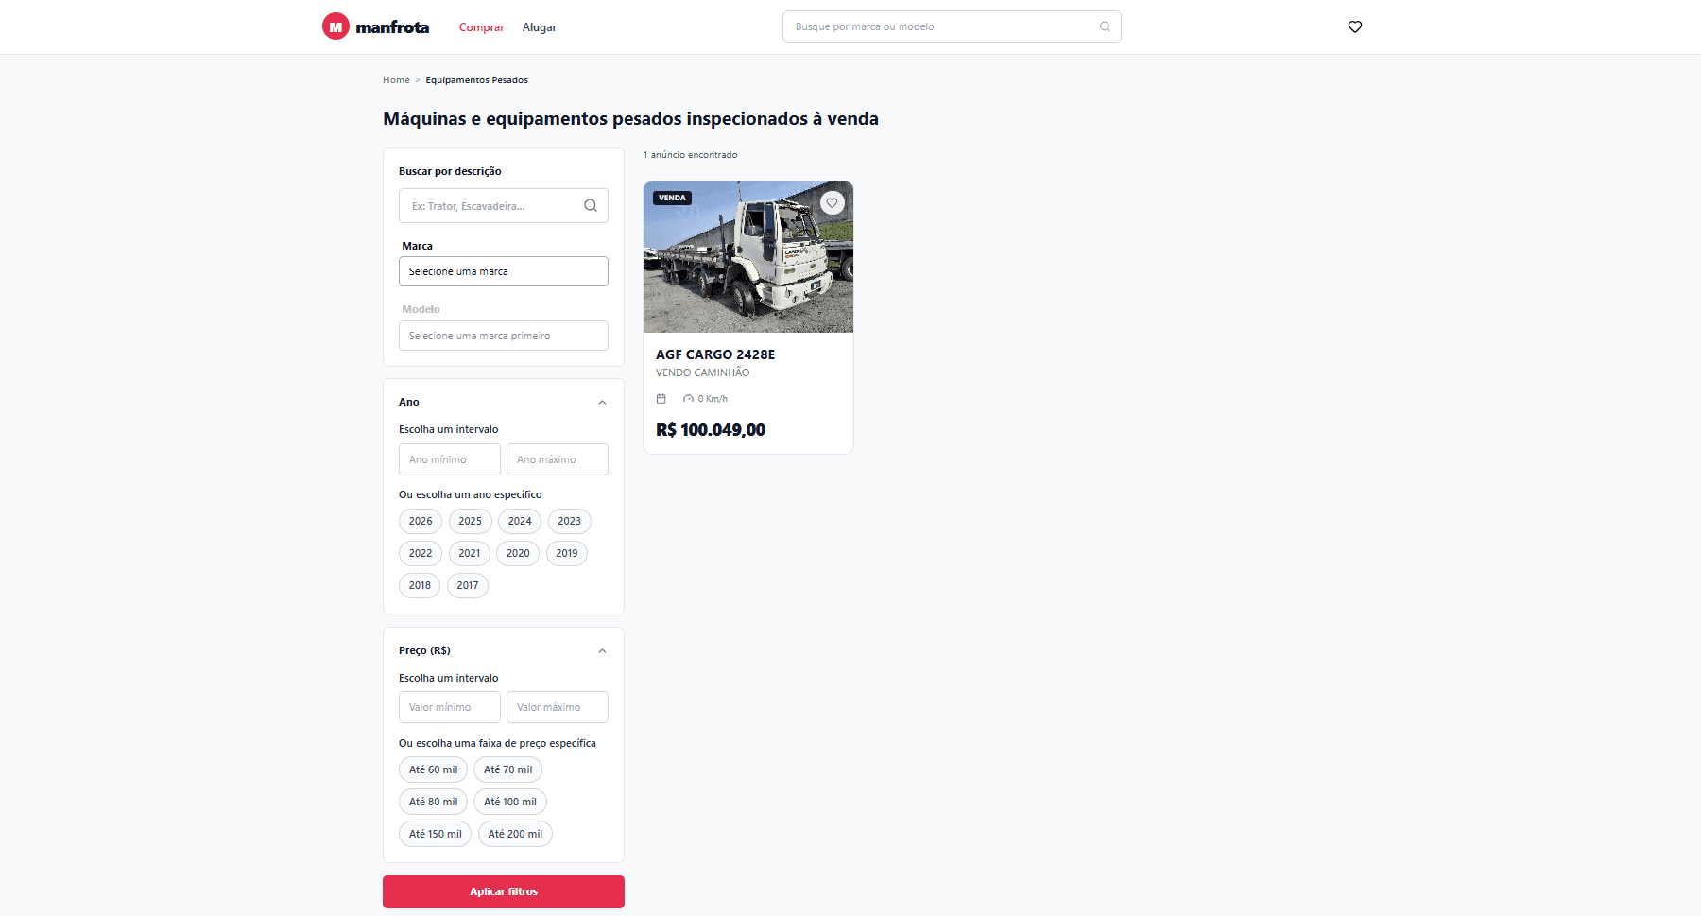Collapse the Ano filter section
Viewport: 1701px width, 916px height.
click(602, 403)
